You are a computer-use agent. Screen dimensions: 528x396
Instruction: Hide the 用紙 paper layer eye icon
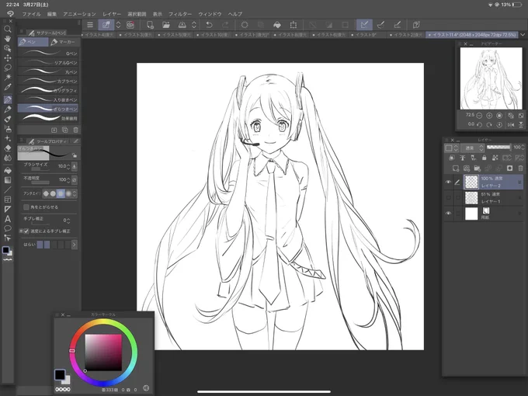pyautogui.click(x=448, y=214)
